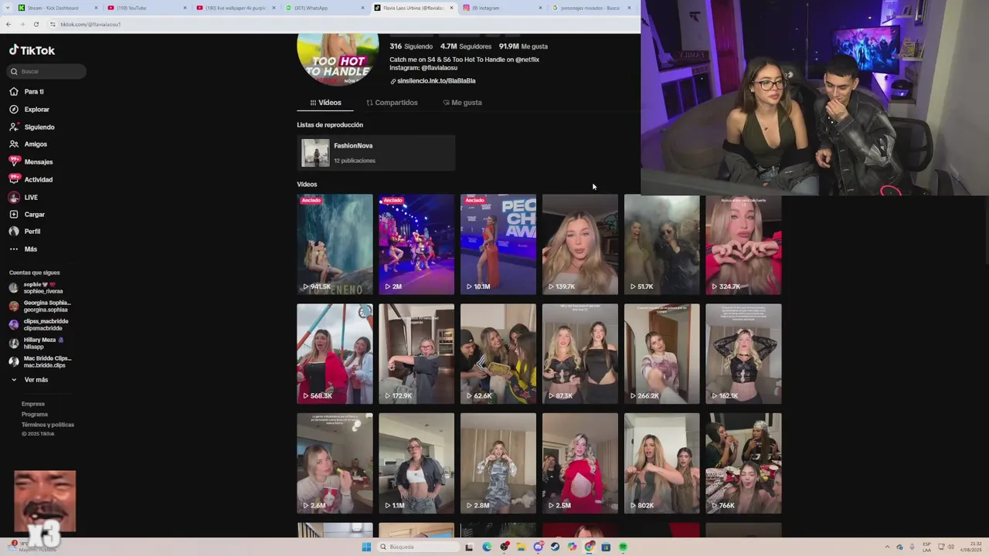Click the Empresa footer link

pos(33,404)
